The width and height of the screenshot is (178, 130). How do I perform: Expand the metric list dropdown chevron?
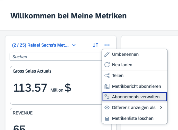coord(74,45)
